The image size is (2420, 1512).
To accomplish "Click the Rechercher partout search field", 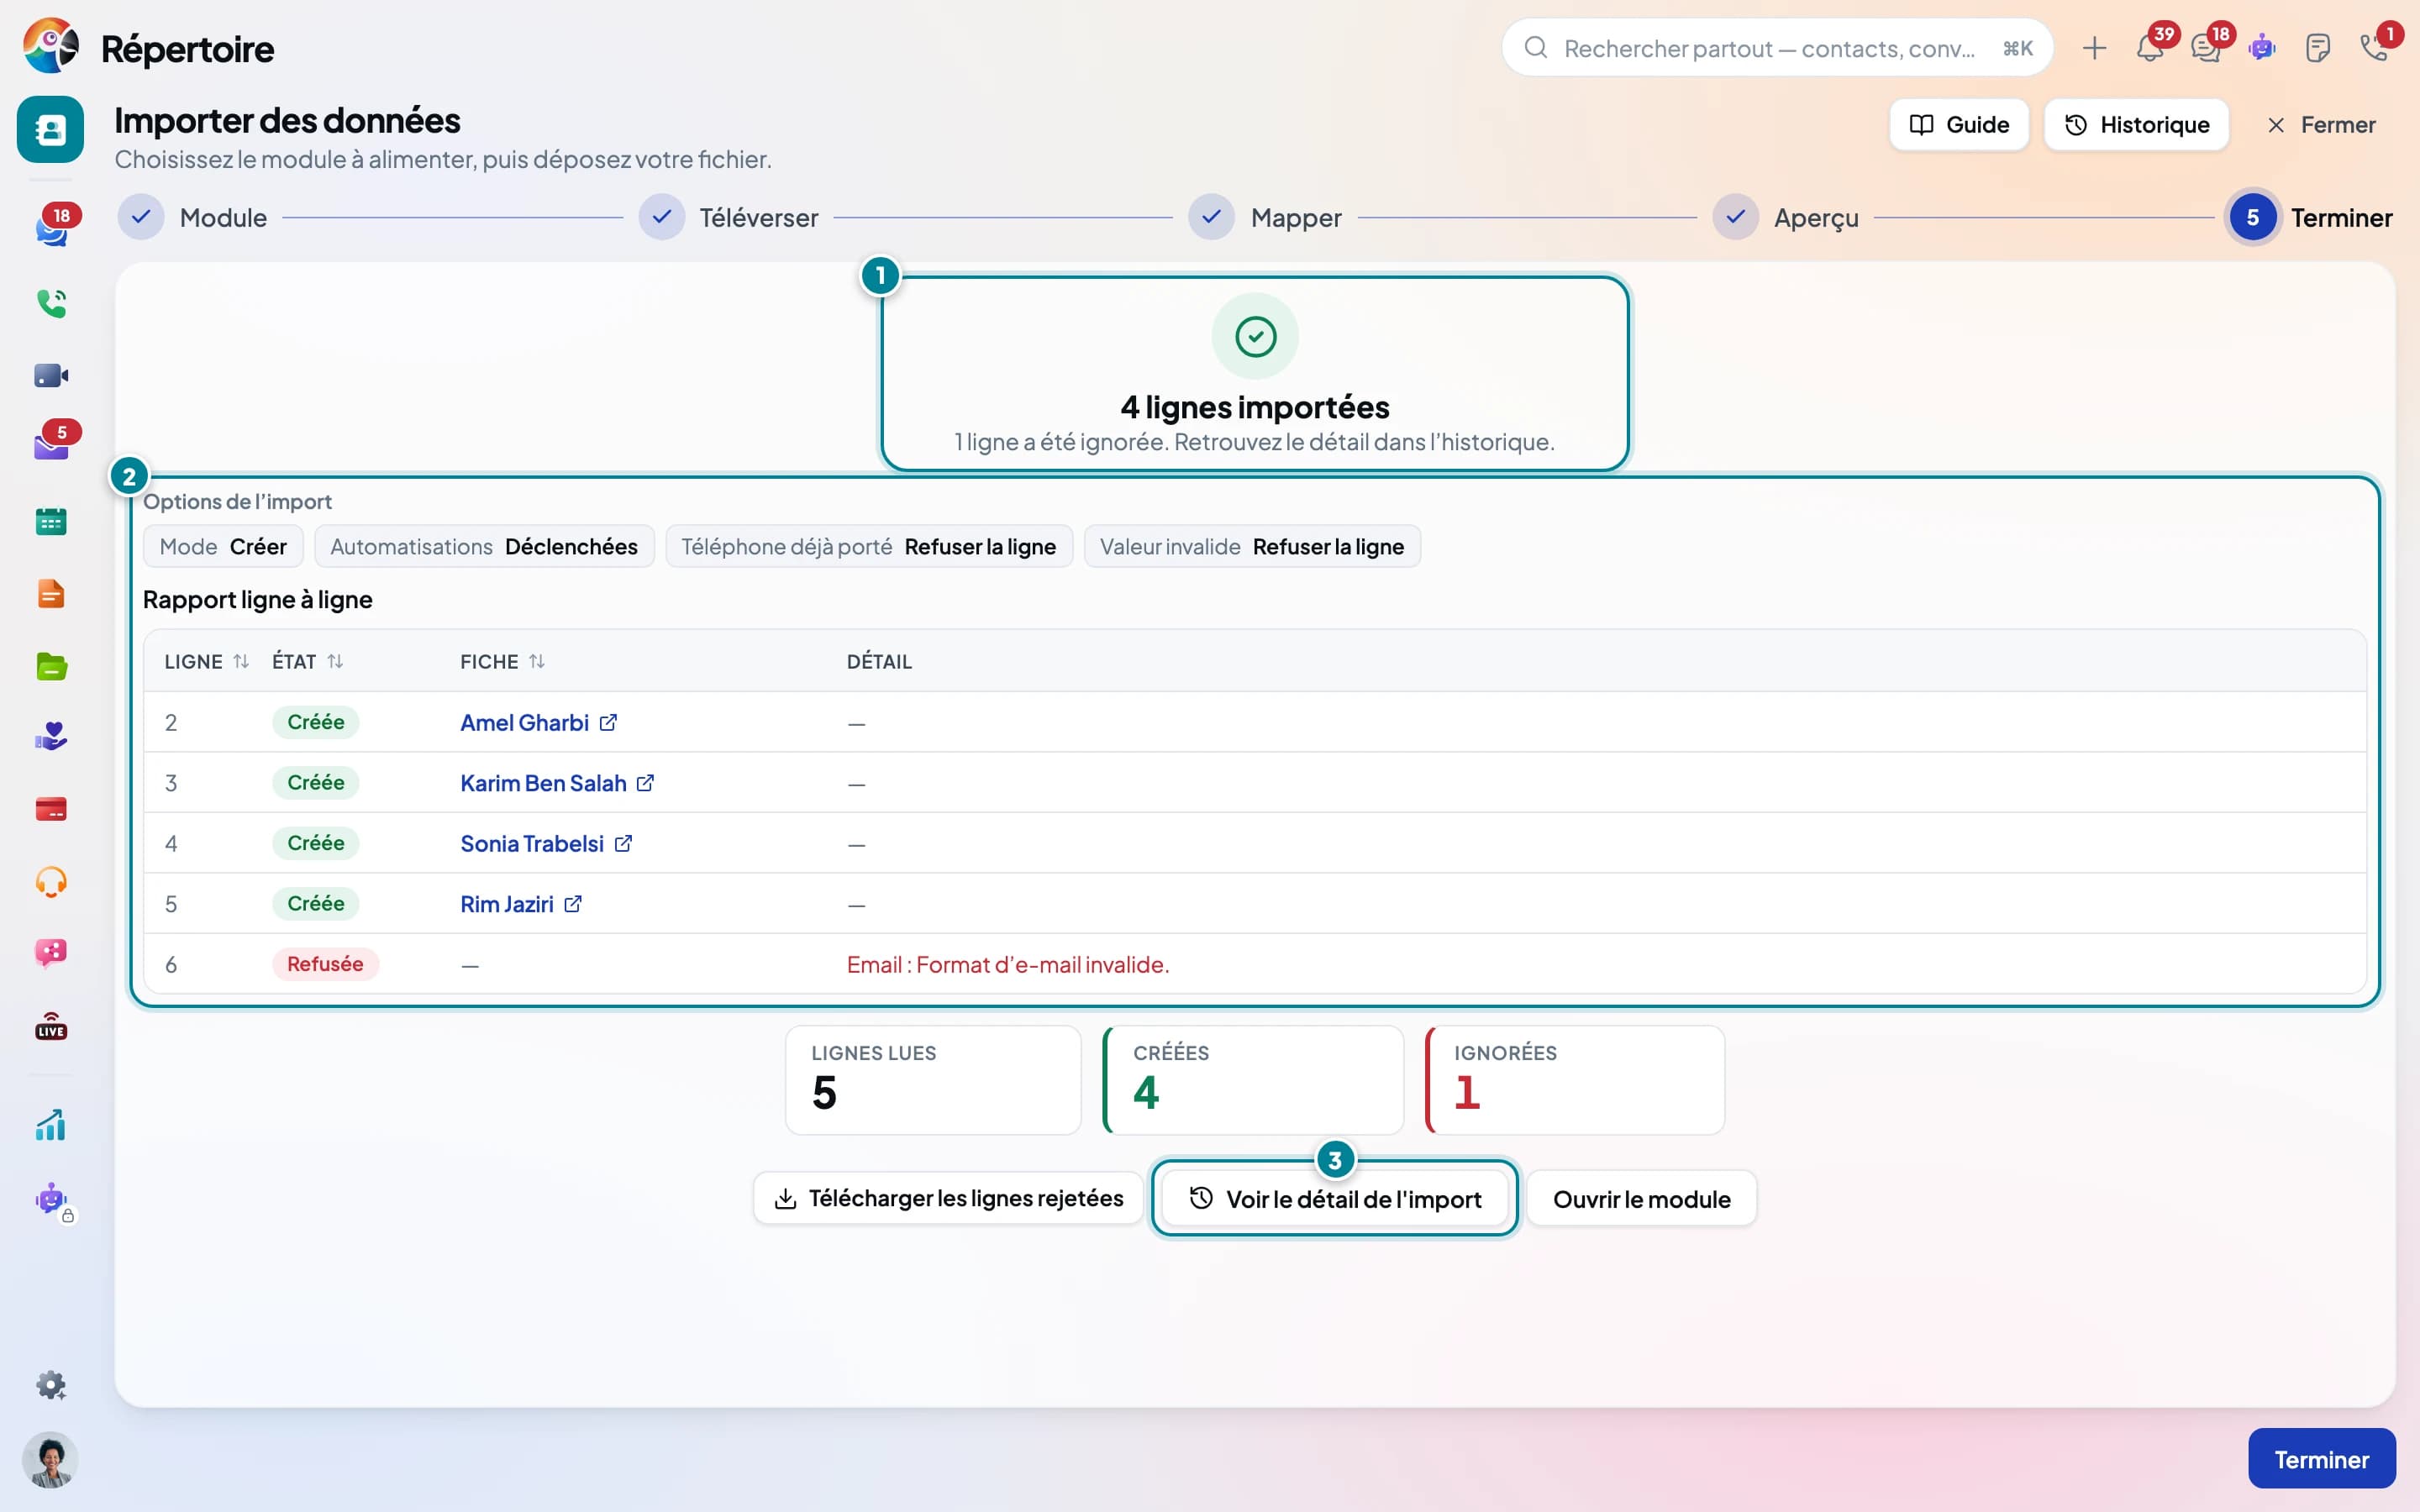I will click(1777, 48).
